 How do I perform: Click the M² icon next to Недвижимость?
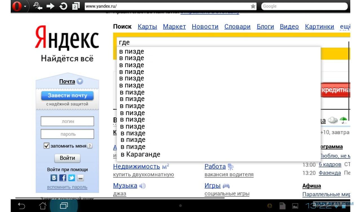166,166
